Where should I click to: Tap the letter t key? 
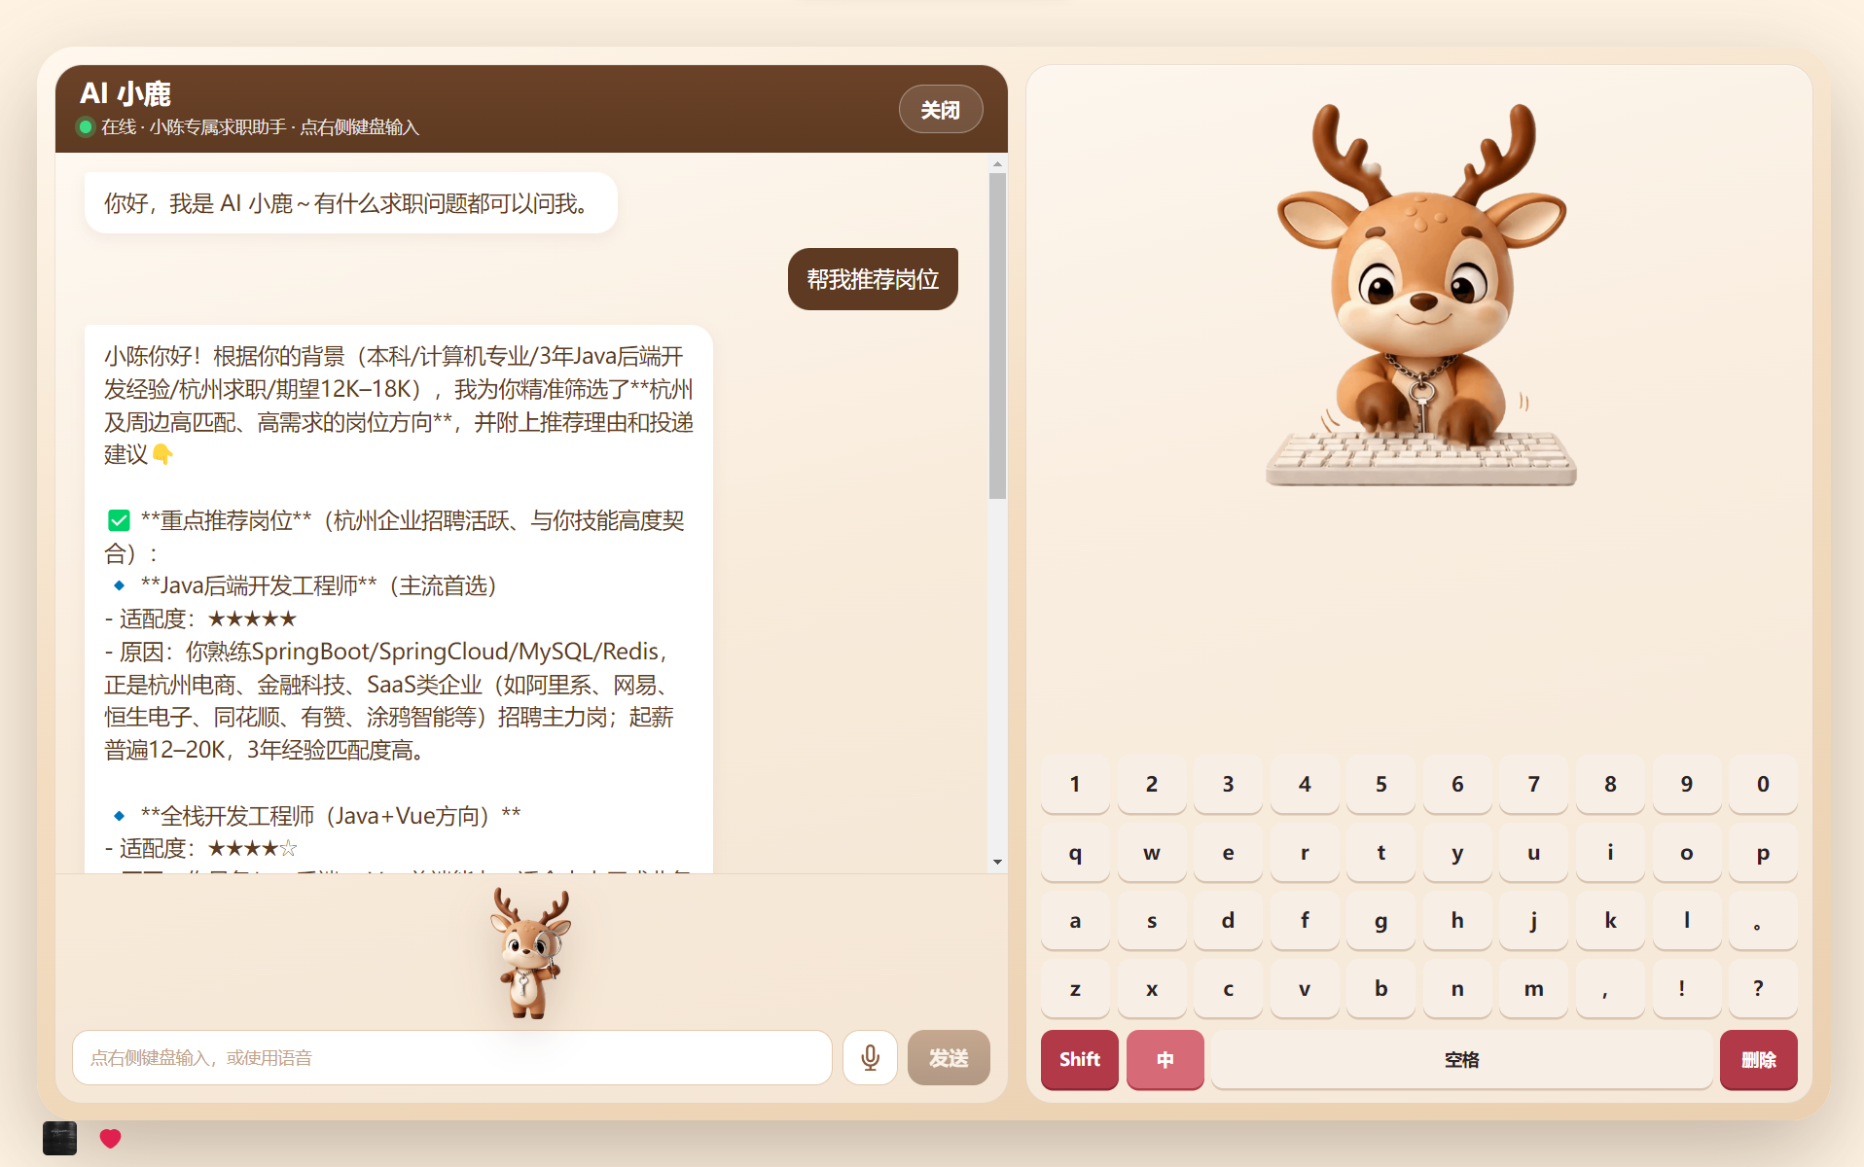1380,852
